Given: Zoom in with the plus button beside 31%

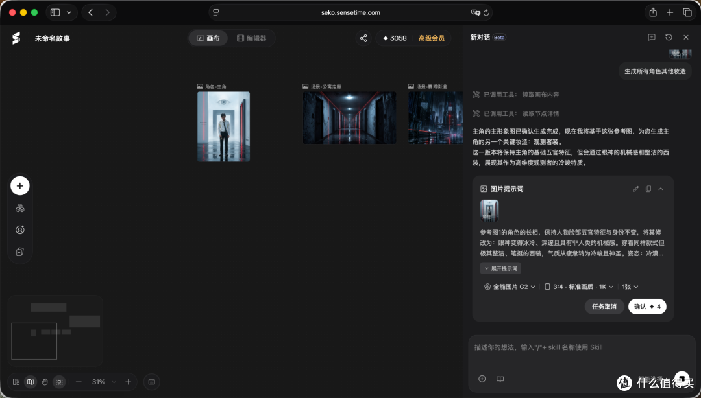Looking at the screenshot, I should click(129, 382).
